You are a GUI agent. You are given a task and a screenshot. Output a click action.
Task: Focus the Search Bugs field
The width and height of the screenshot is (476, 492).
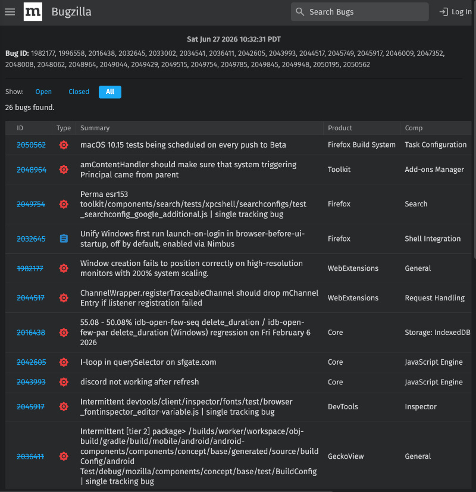[359, 12]
